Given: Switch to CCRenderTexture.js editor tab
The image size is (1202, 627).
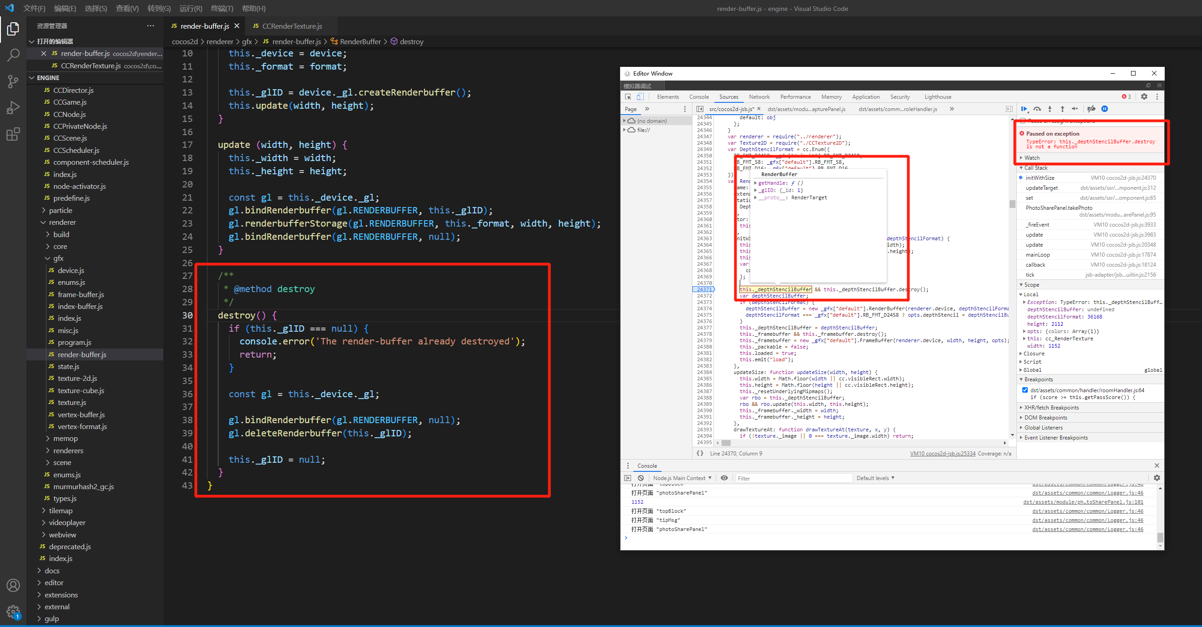Looking at the screenshot, I should pos(292,26).
